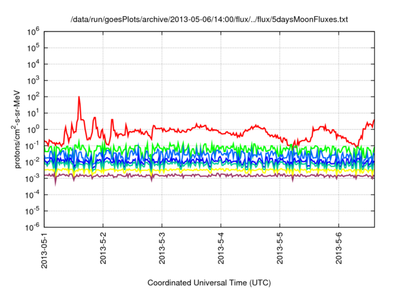Click the y-axis label 10^2
The width and height of the screenshot is (413, 289).
33,97
